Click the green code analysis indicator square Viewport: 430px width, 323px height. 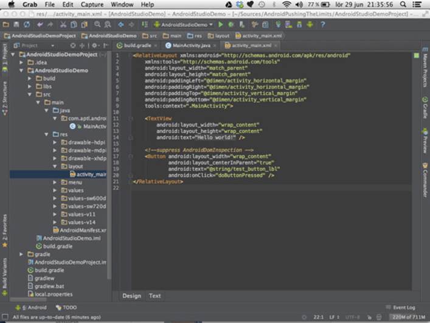pos(416,56)
